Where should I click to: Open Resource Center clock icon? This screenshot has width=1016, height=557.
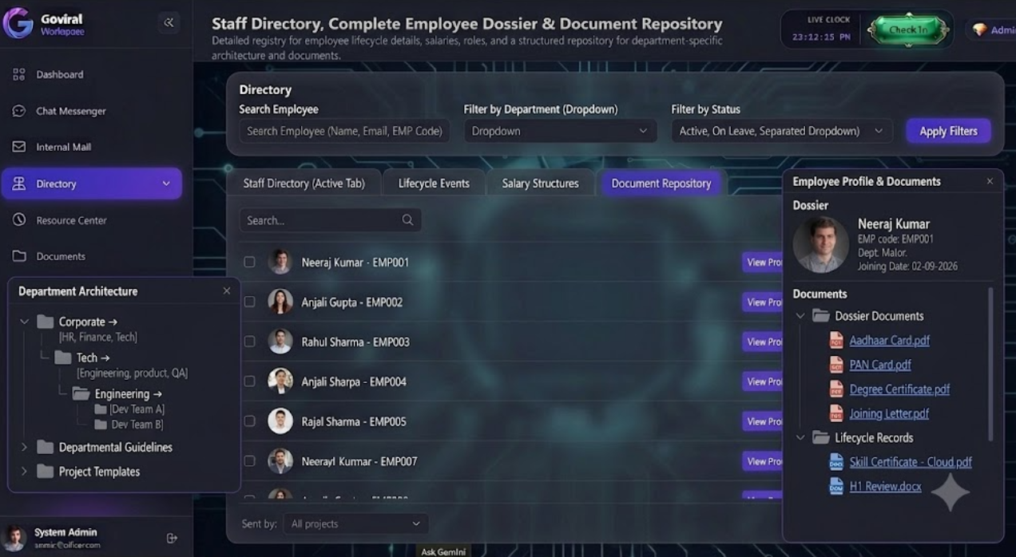tap(19, 219)
